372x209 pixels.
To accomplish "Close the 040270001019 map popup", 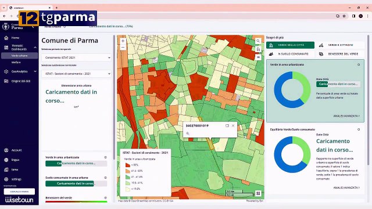I will (233, 125).
